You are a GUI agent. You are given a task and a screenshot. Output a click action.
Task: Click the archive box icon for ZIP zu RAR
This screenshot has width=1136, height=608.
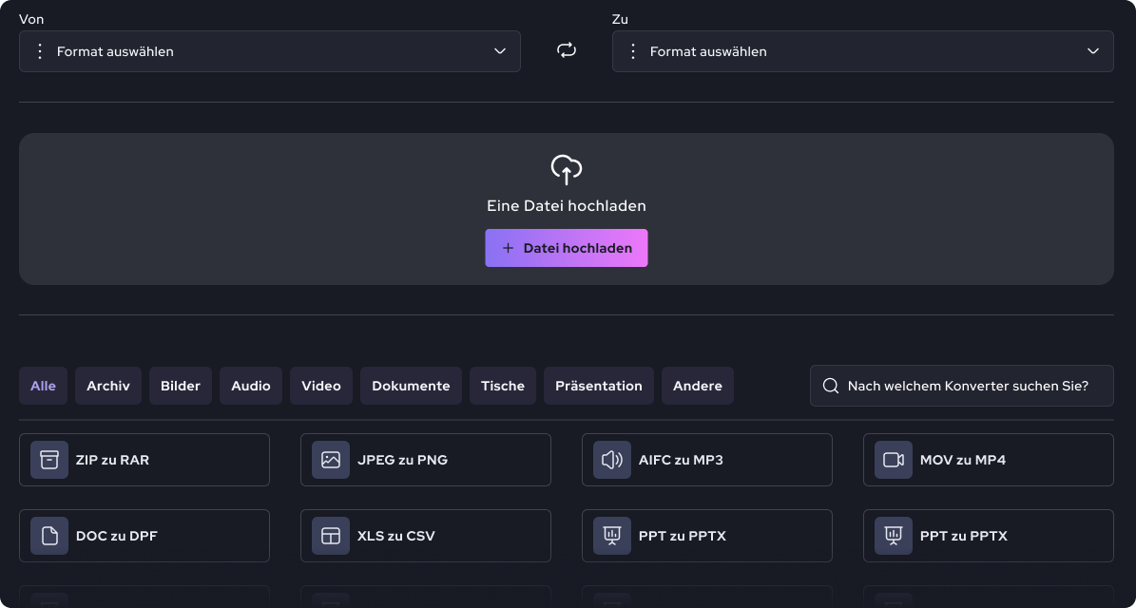(49, 460)
